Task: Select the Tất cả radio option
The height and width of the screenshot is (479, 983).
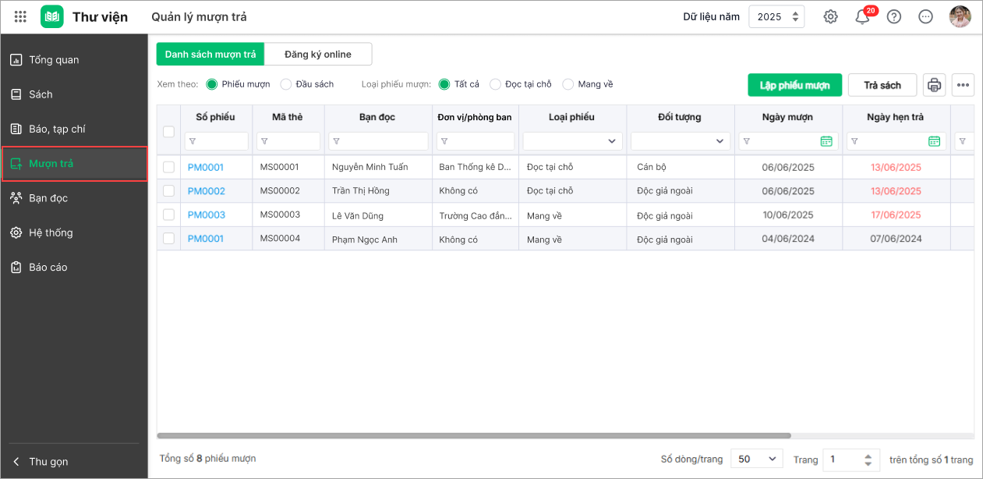Action: click(x=444, y=84)
